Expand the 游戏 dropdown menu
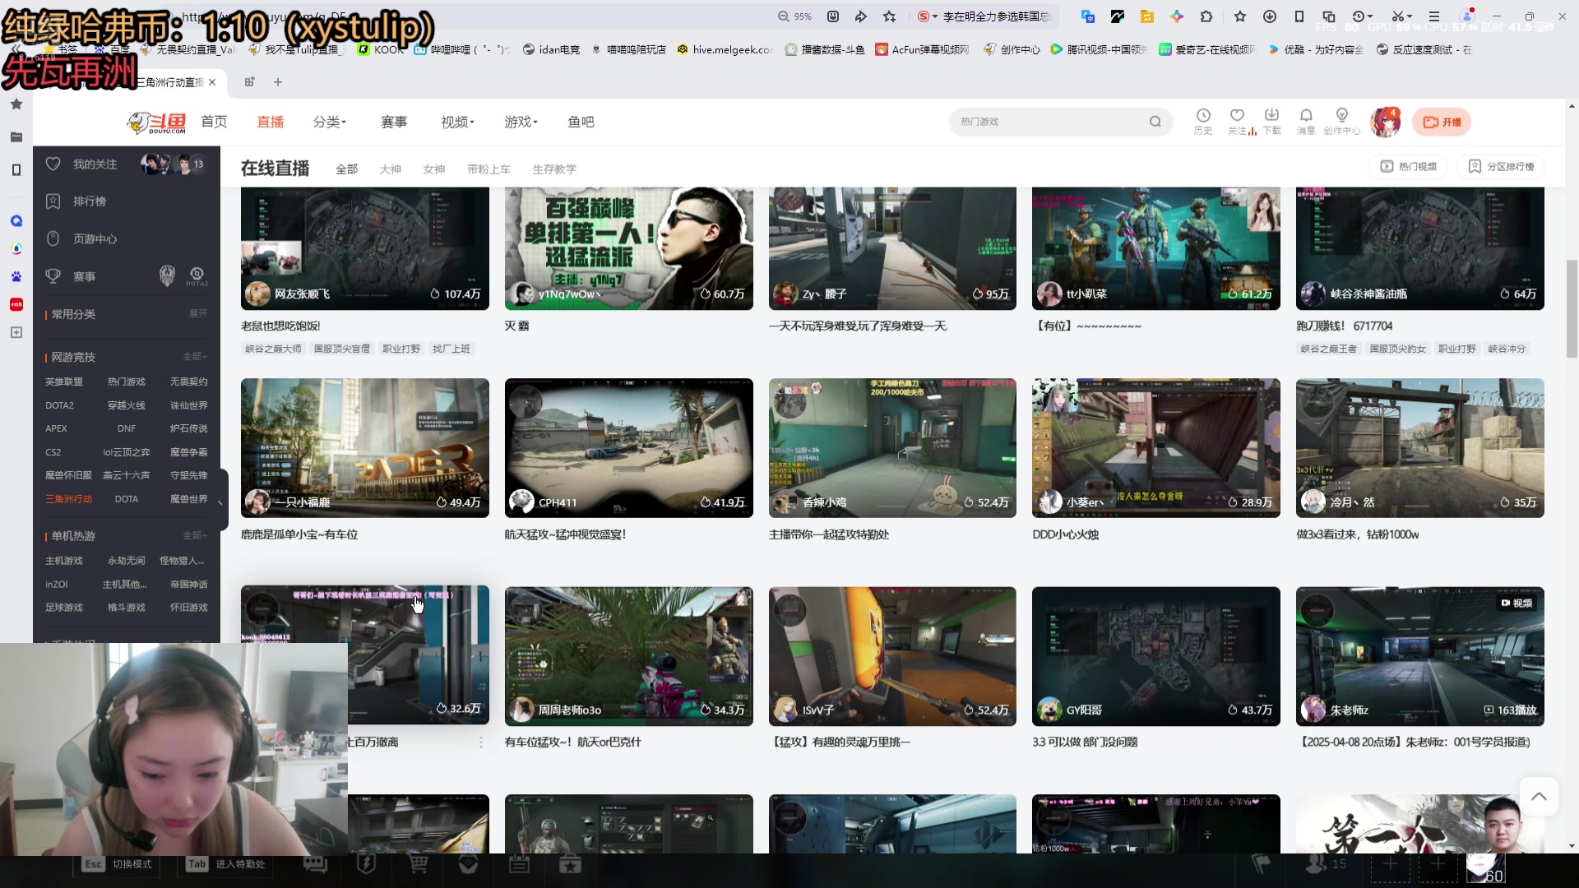Viewport: 1579px width, 888px height. [521, 122]
